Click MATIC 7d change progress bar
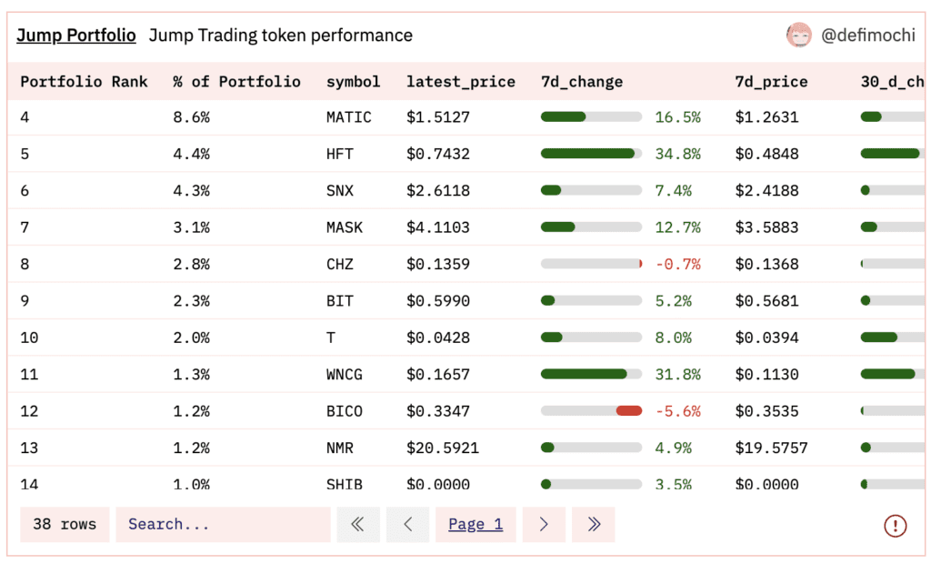 [591, 117]
